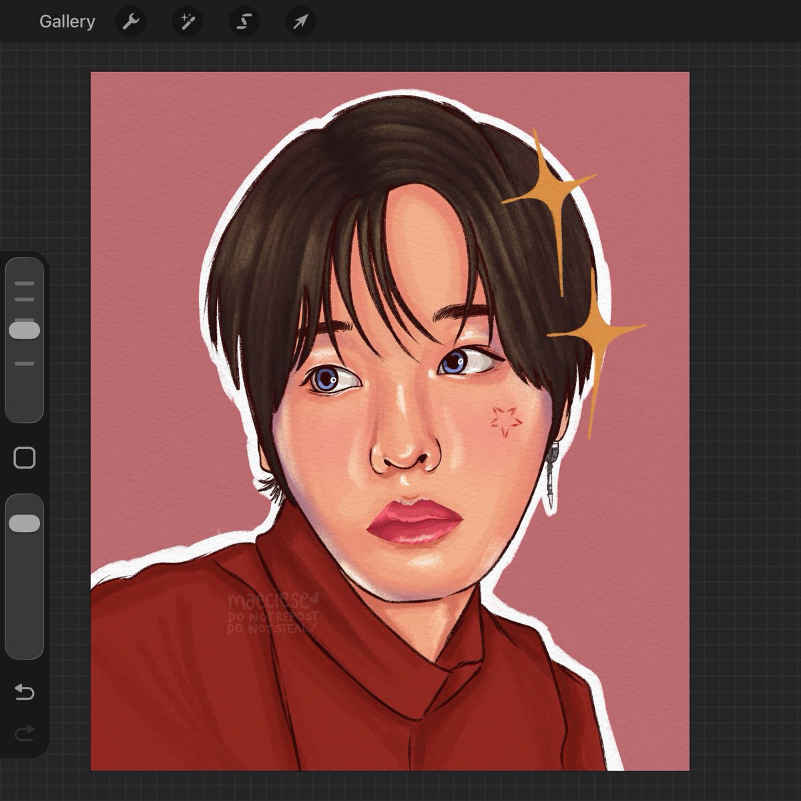This screenshot has height=801, width=801.
Task: Tap the lower opacity slider handle
Action: 25,521
